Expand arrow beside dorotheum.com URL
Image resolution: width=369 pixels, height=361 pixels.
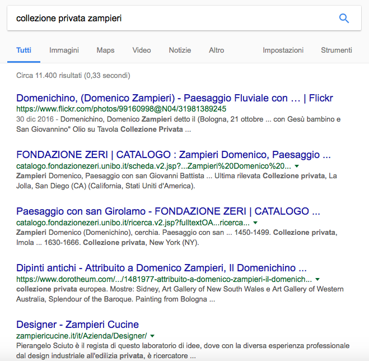tap(317, 279)
